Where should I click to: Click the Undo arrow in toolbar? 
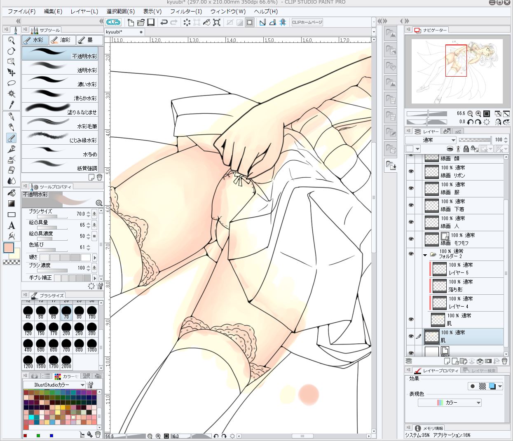[164, 22]
